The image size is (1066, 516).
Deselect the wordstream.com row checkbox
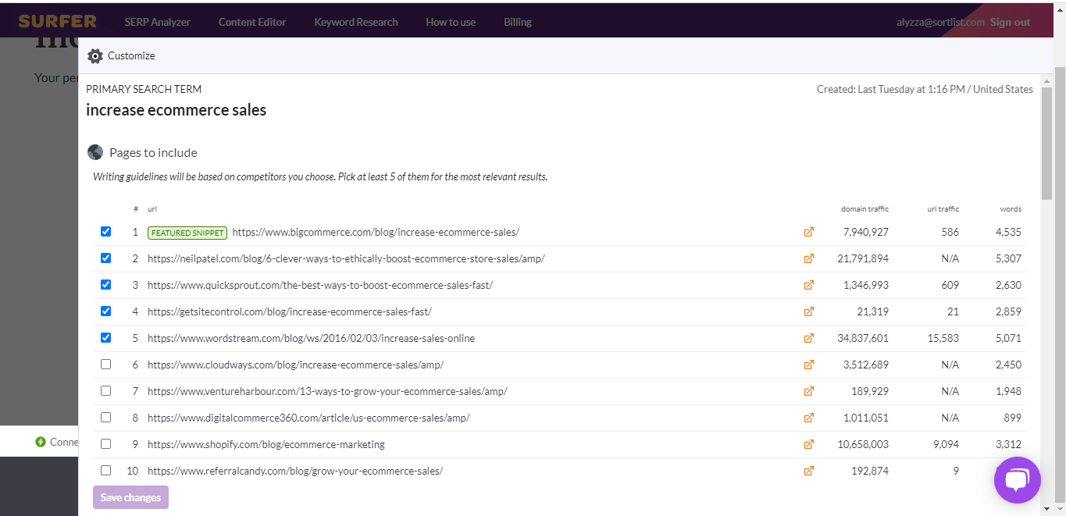point(106,338)
